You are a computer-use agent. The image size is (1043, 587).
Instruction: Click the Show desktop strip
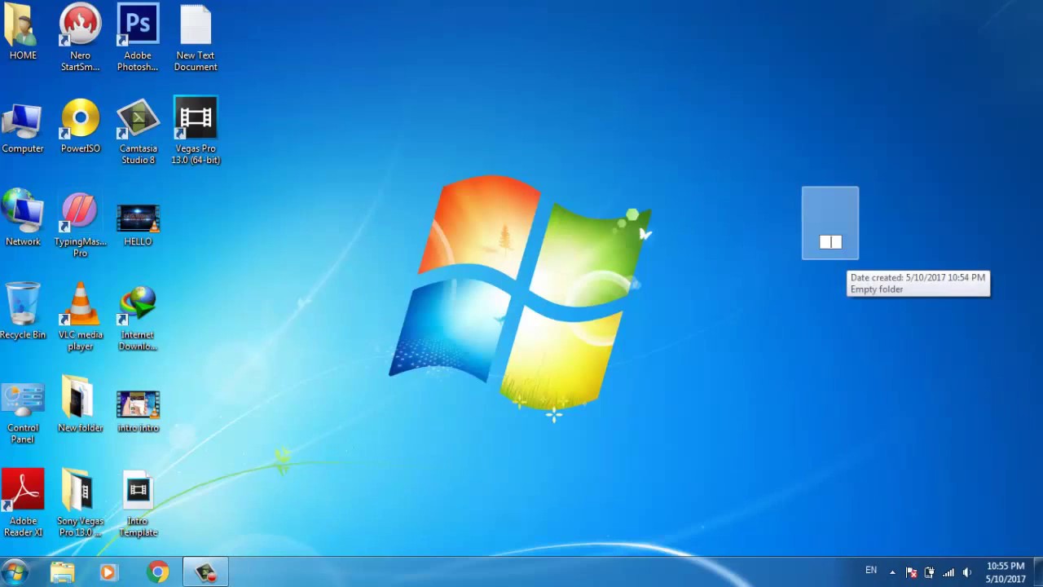tap(1037, 572)
